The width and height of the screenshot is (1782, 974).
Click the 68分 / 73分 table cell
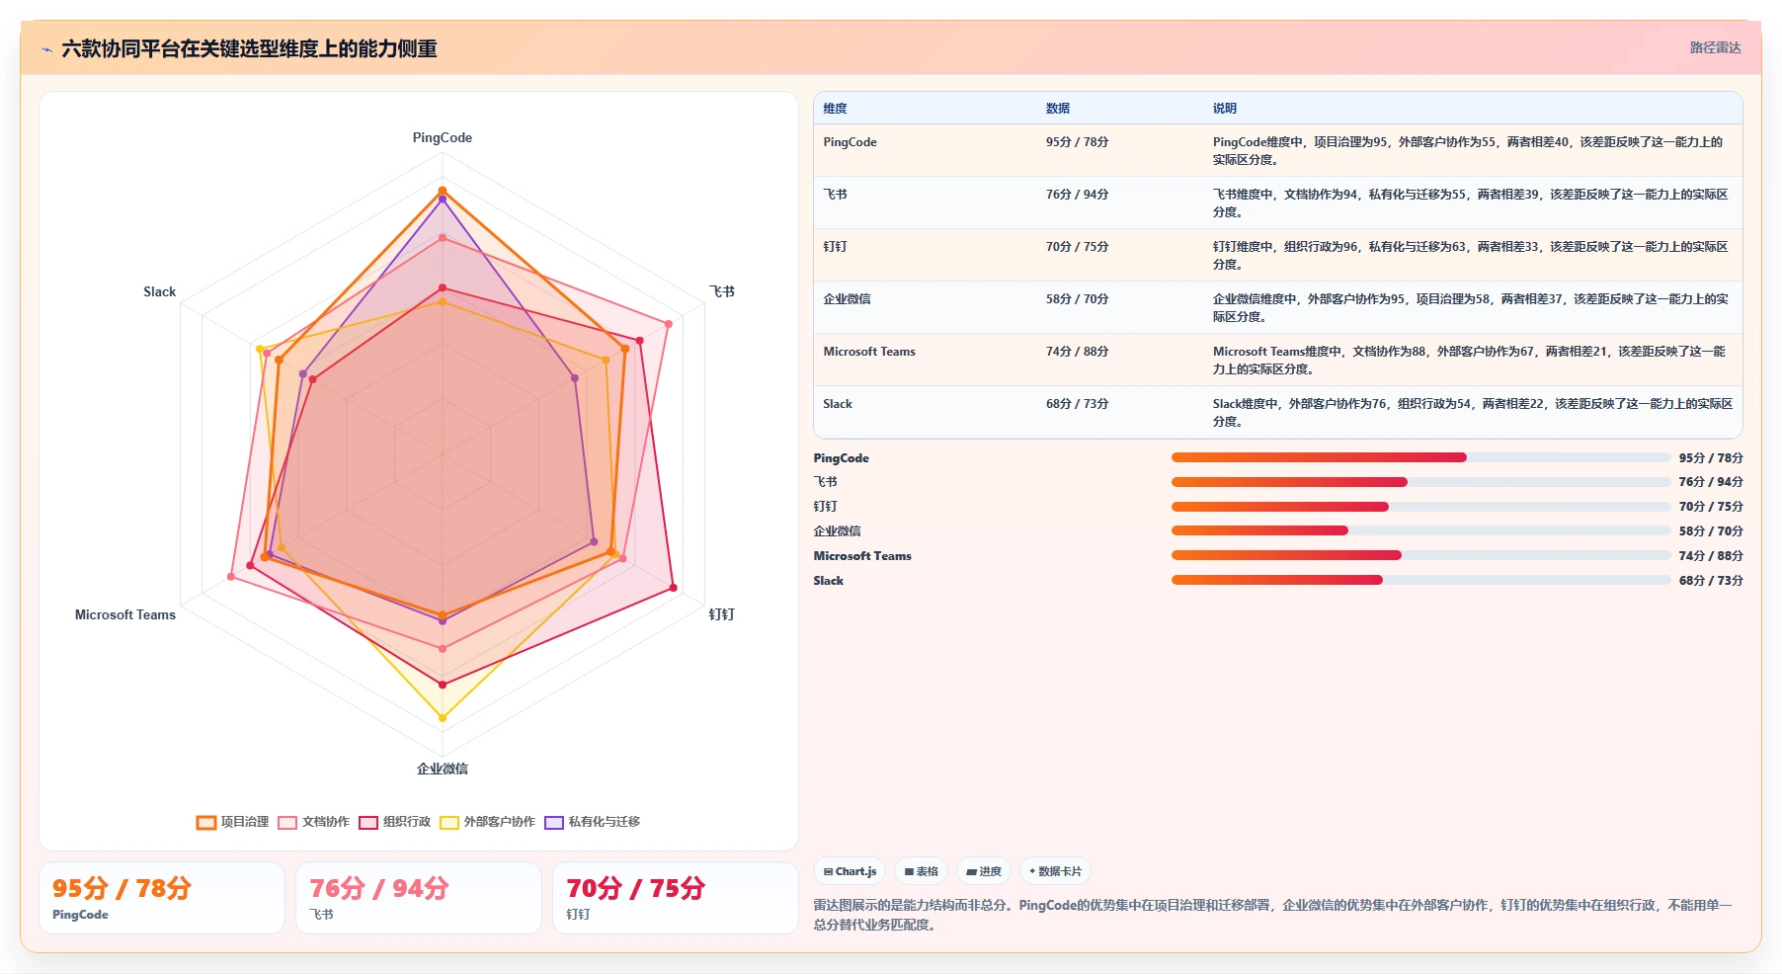click(x=1078, y=404)
